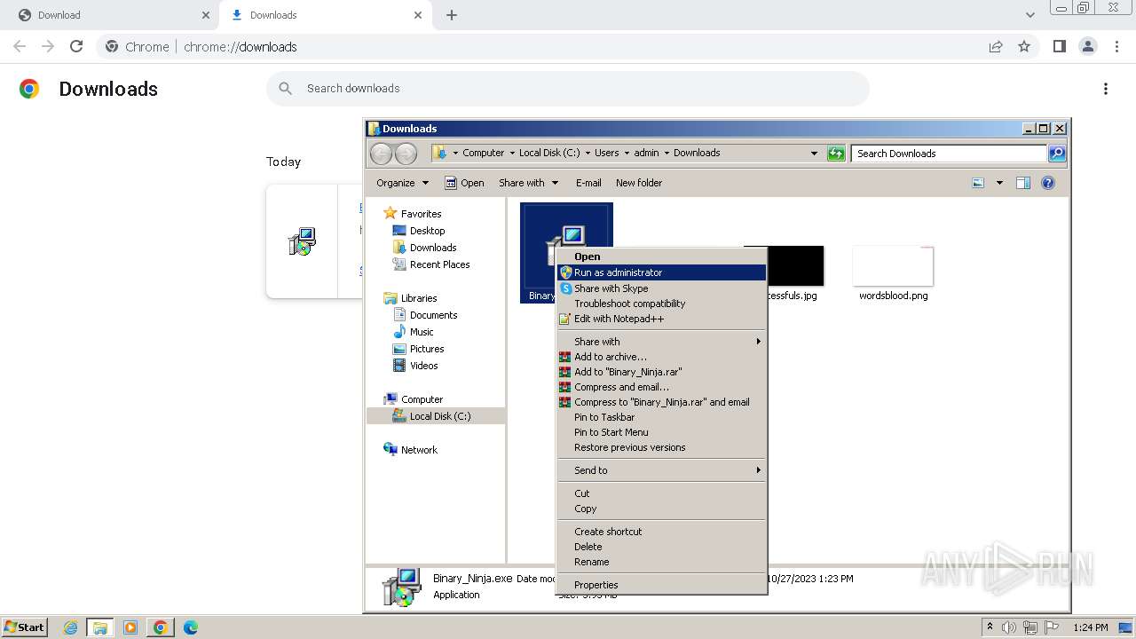Click volume speaker tray icon
This screenshot has width=1136, height=639.
pos(1009,627)
